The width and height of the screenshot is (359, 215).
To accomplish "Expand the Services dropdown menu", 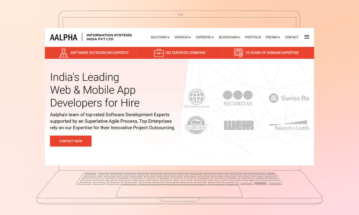I will (183, 37).
